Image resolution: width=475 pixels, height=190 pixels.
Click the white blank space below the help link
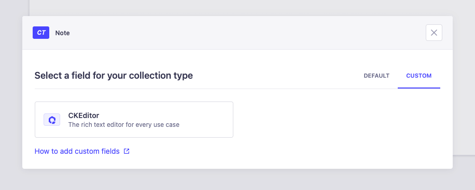(x=237, y=163)
